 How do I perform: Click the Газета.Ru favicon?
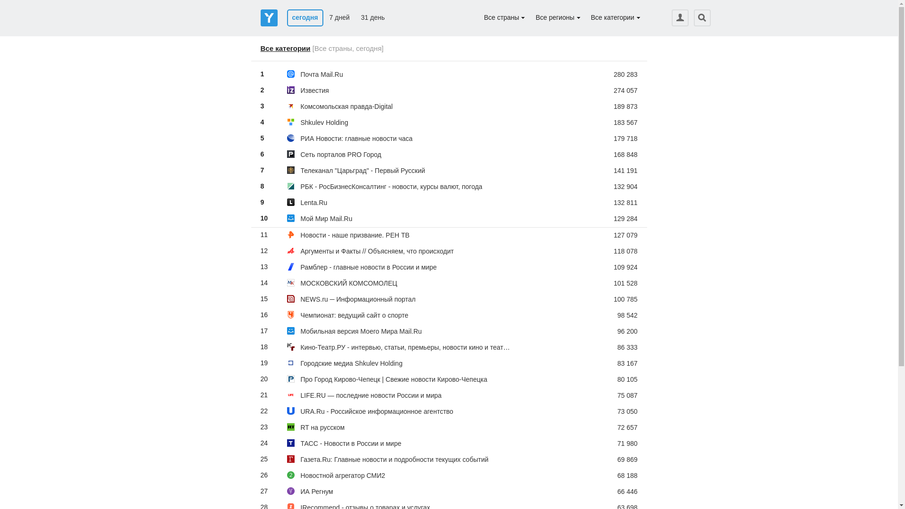click(291, 460)
